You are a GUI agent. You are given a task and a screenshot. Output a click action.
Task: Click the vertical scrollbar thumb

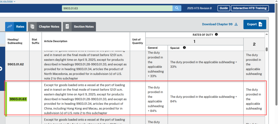coord(267,49)
